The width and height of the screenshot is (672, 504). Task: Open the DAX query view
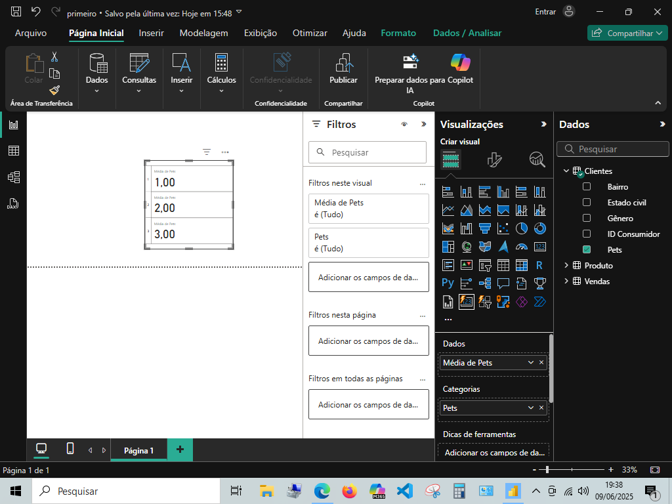[x=13, y=203]
